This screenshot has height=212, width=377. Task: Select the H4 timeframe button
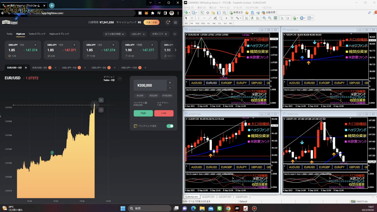[214, 24]
